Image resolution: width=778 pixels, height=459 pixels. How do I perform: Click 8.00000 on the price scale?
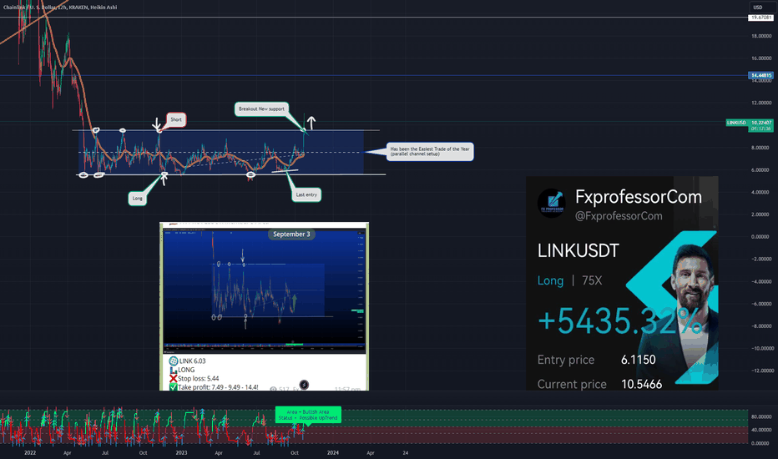click(761, 148)
